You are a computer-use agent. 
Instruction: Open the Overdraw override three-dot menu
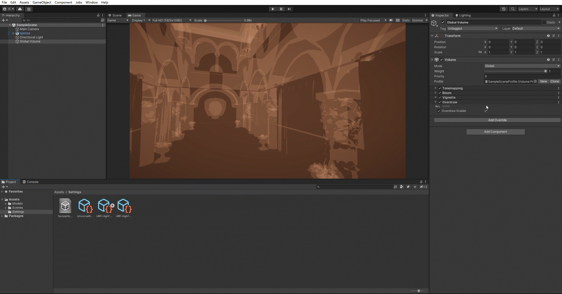point(558,102)
